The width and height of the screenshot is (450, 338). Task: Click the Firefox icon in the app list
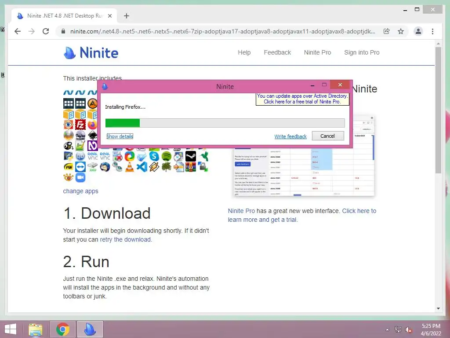[92, 125]
